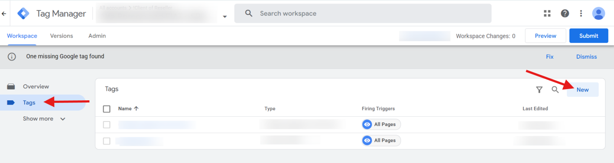Click the Tags panel heading

pyautogui.click(x=112, y=89)
